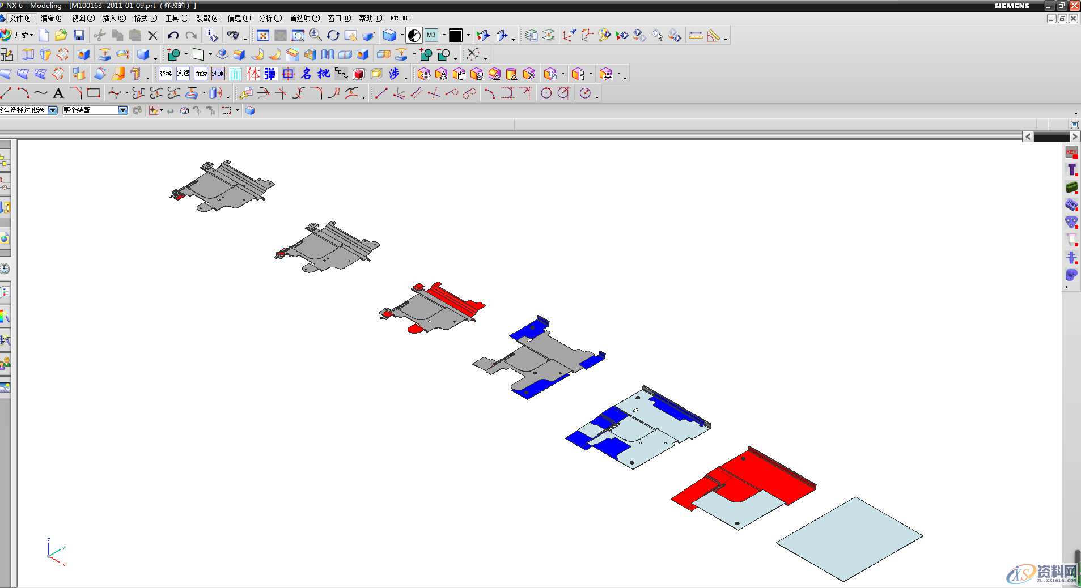Toggle the M3 display mode button
This screenshot has width=1081, height=588.
coord(431,36)
